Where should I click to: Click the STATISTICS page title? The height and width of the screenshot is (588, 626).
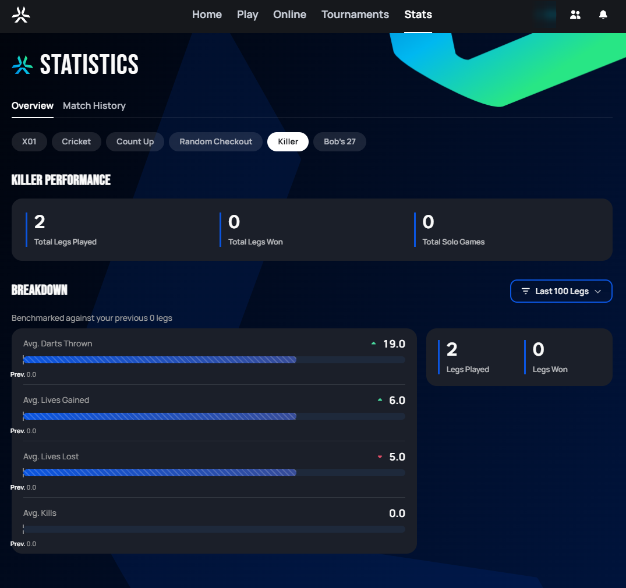point(90,64)
